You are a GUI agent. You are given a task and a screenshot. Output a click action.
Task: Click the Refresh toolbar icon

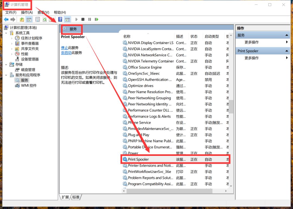[x=45, y=19]
